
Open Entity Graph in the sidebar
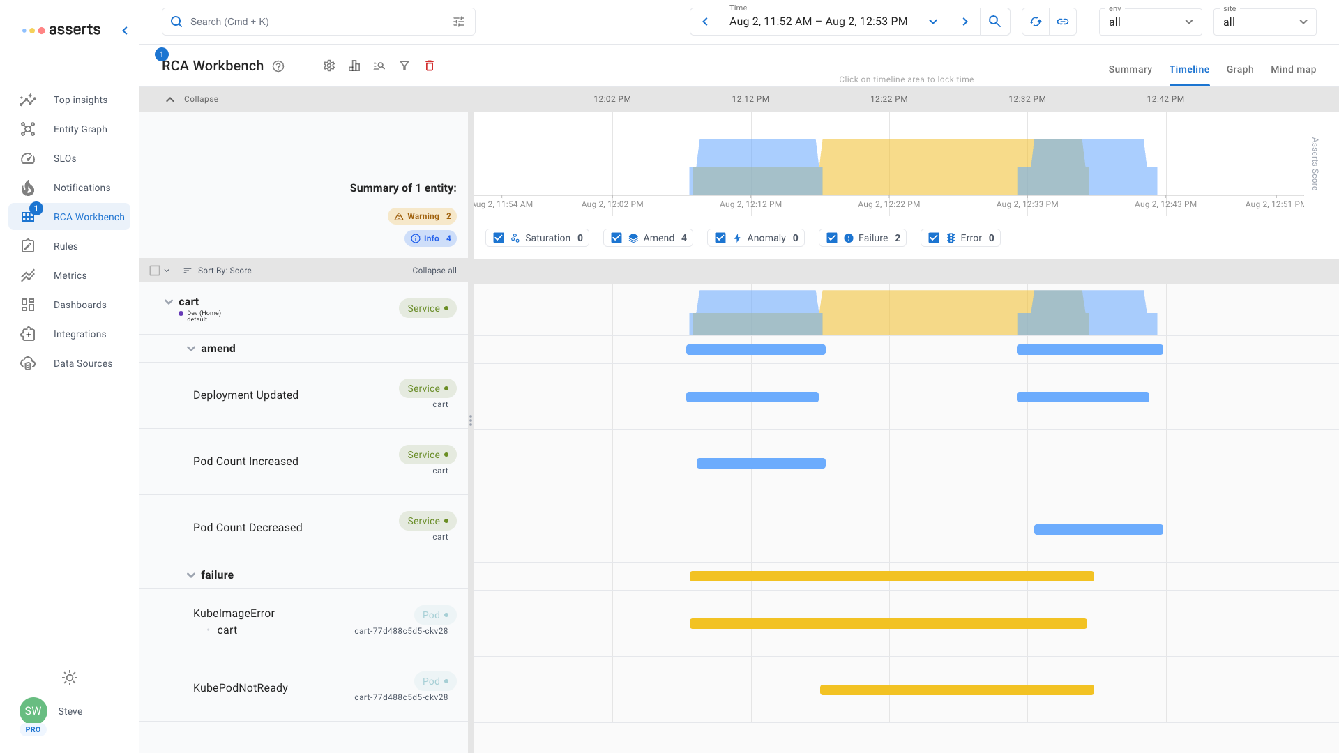80,129
